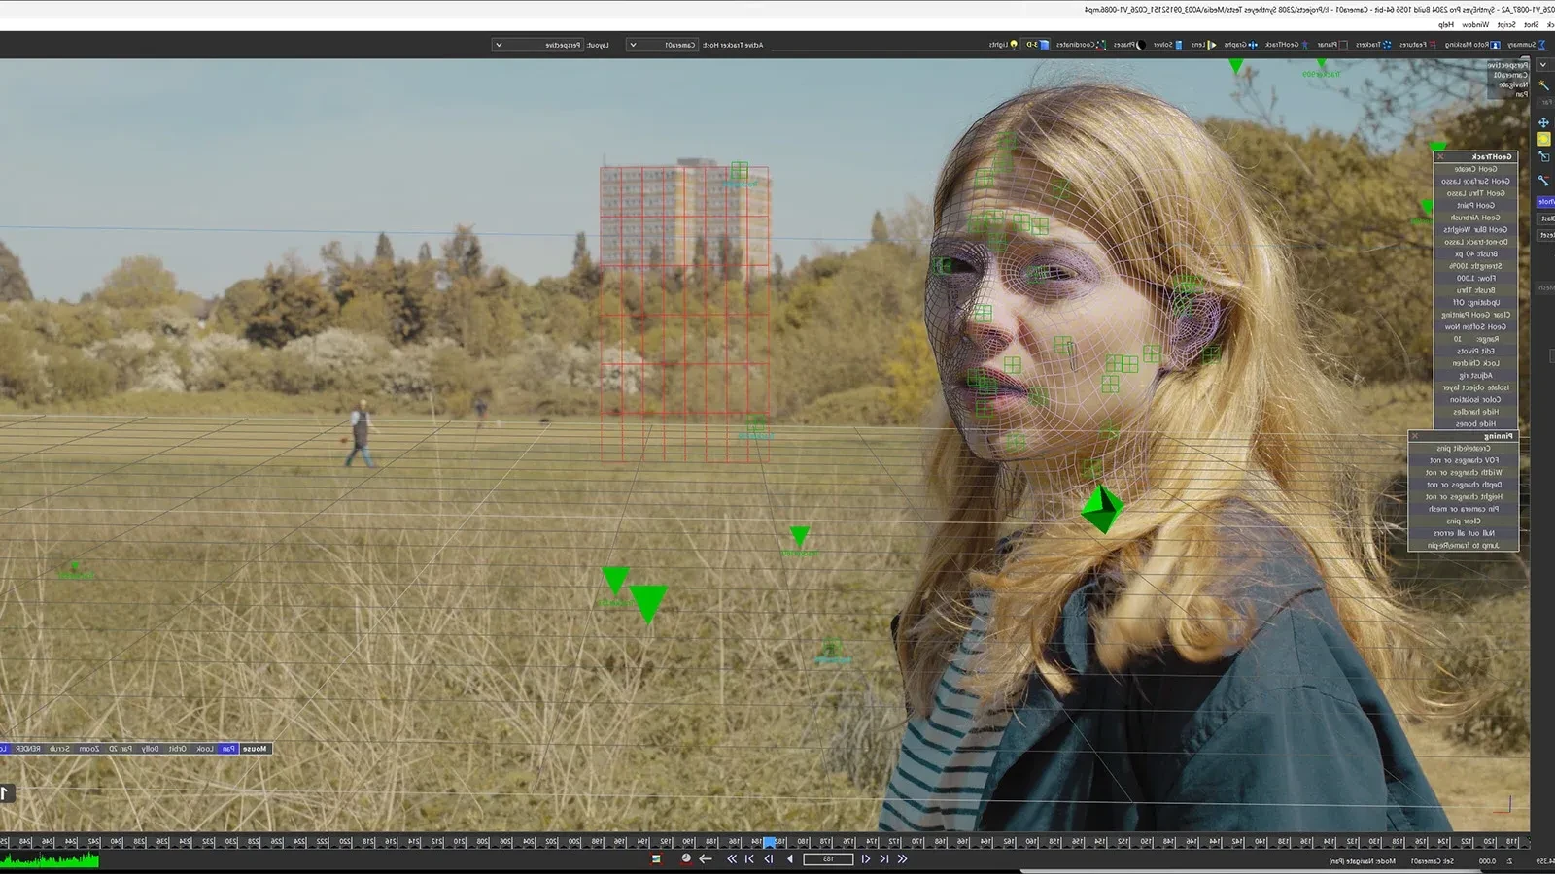Toggle Hide bones
Screen dimensions: 1555x874
pos(1475,423)
